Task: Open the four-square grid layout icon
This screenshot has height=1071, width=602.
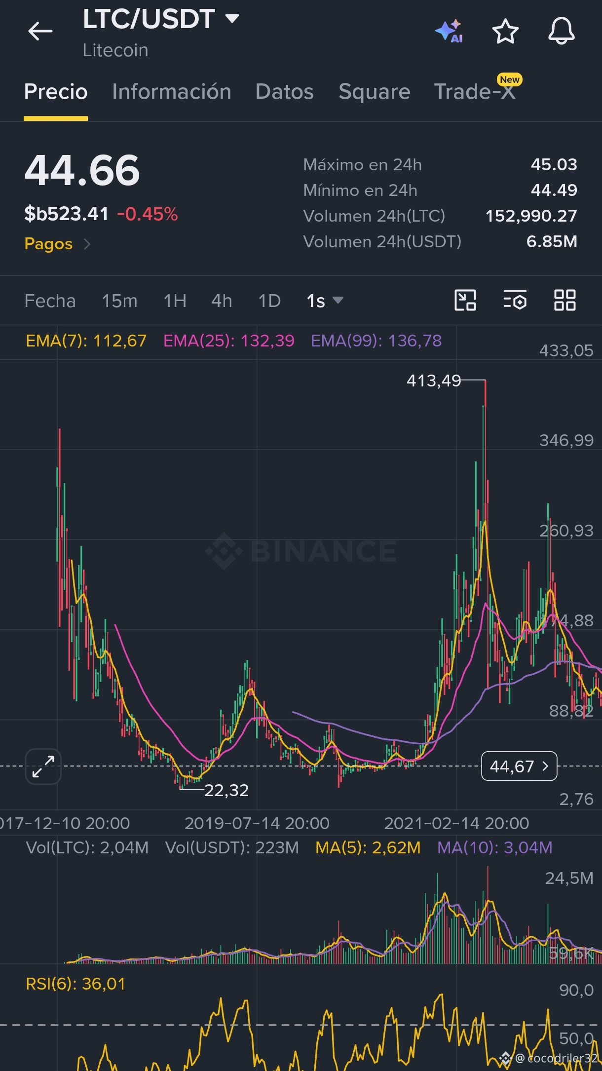Action: coord(564,300)
